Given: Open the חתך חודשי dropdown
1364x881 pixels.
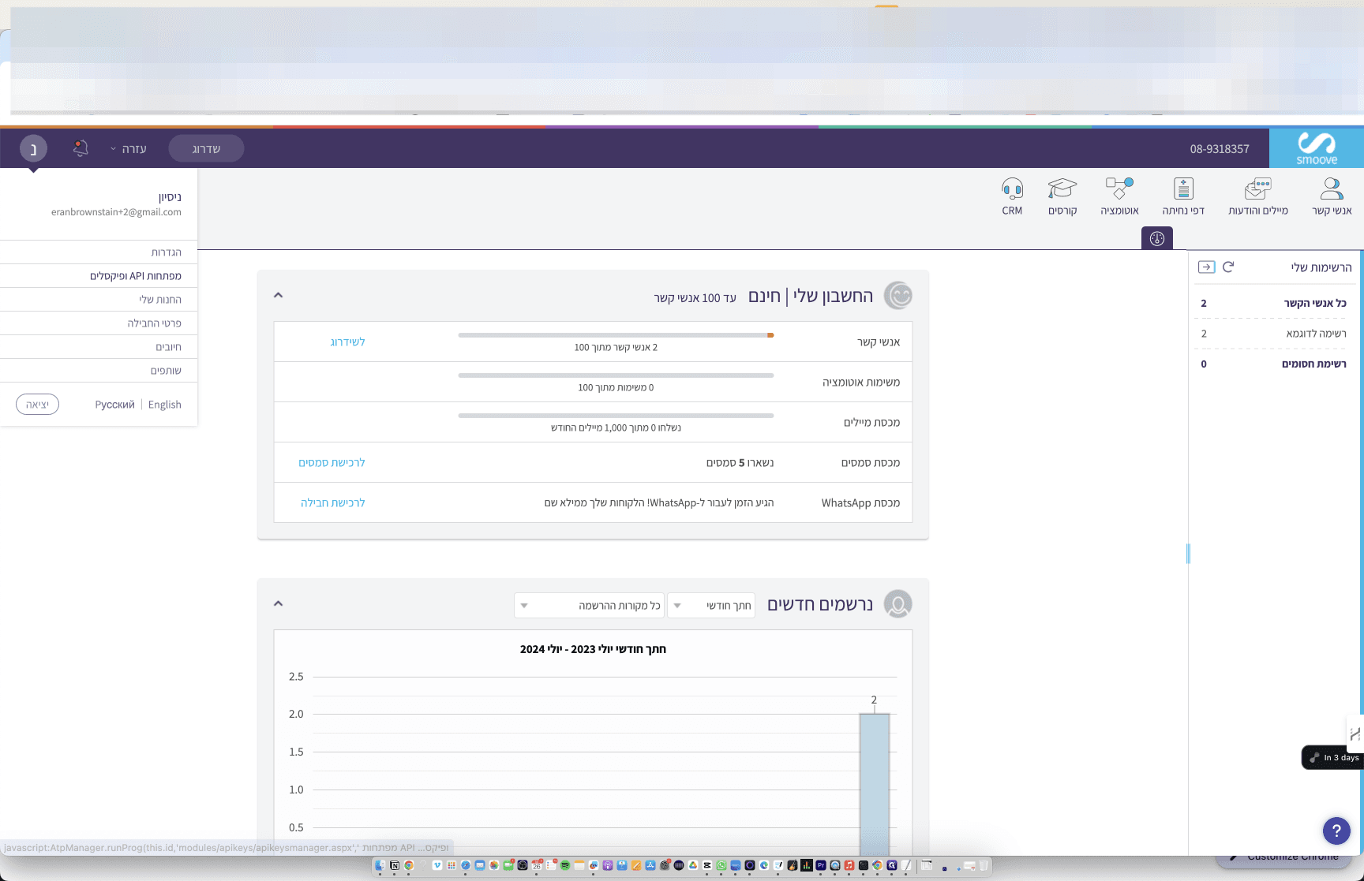Looking at the screenshot, I should [711, 605].
